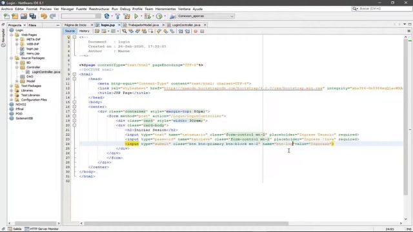
Task: Collapse the Source Packages node
Action: click(x=12, y=58)
